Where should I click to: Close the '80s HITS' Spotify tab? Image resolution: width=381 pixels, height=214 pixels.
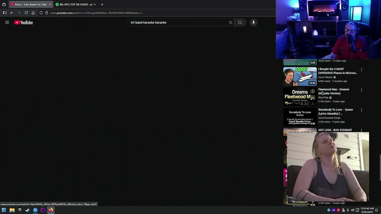(x=95, y=4)
